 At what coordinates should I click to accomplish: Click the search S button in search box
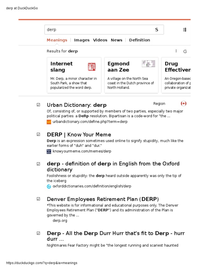pyautogui.click(x=156, y=30)
